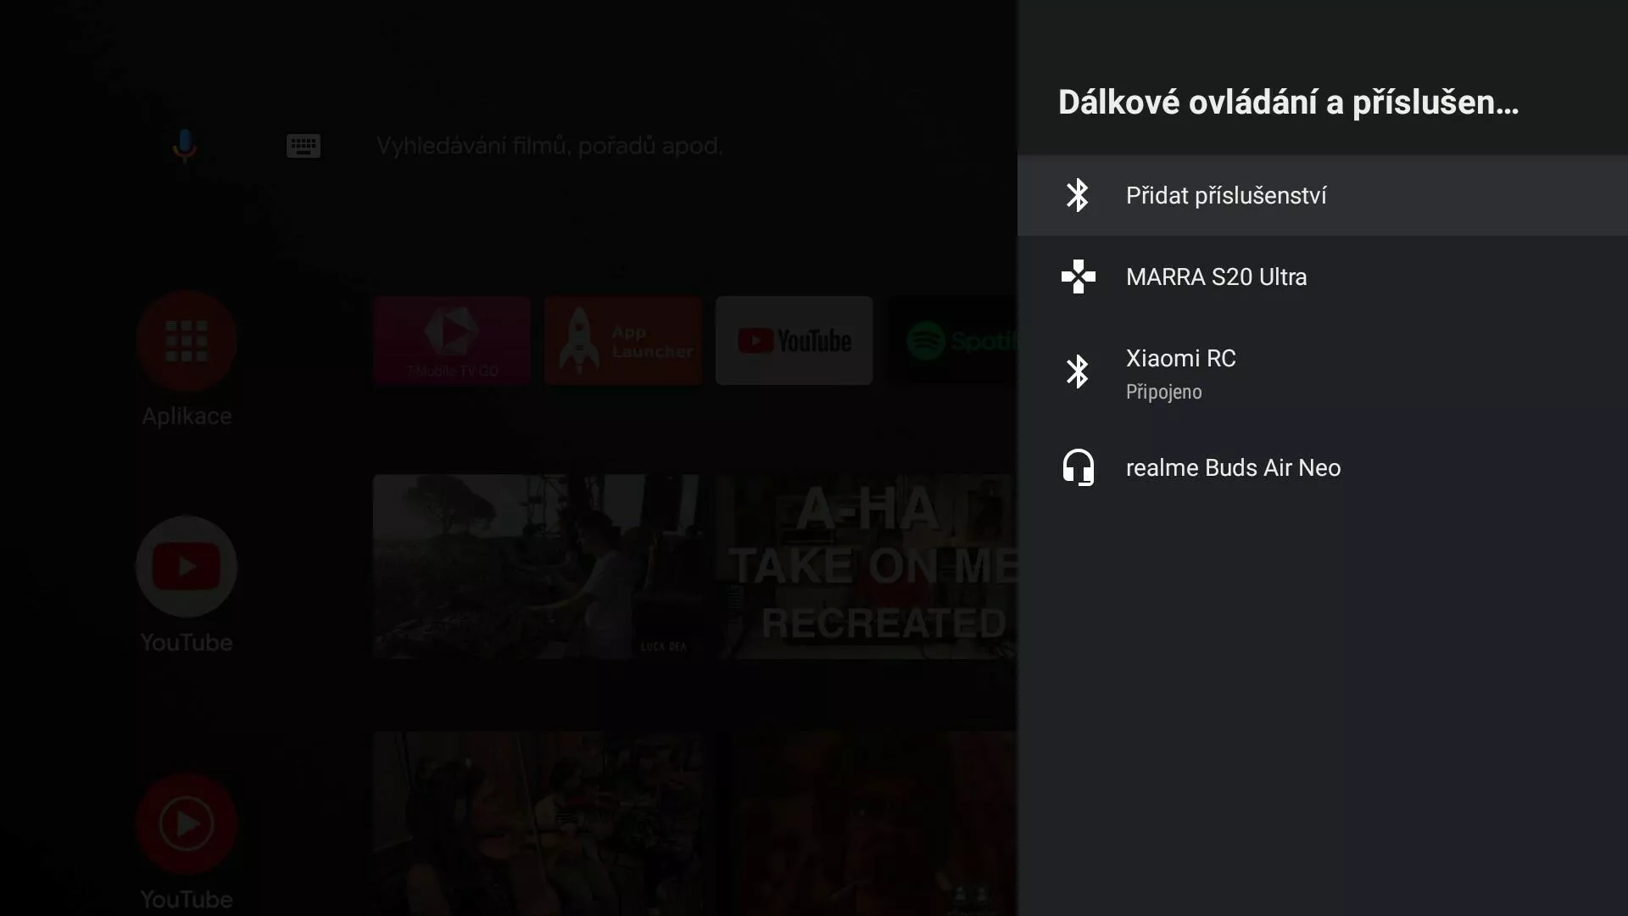Launch the App Launcher rocket tile

tap(623, 340)
